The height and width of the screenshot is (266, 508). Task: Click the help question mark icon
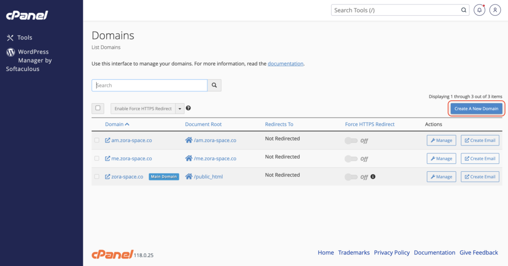point(188,108)
